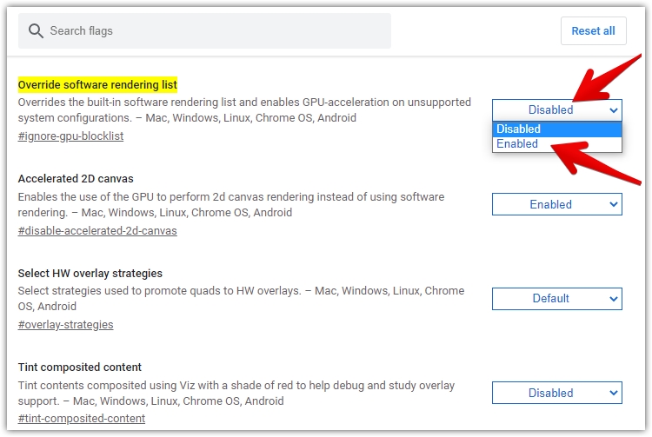Click the chevron arrow on the Default dropdown
652x437 pixels.
[614, 299]
